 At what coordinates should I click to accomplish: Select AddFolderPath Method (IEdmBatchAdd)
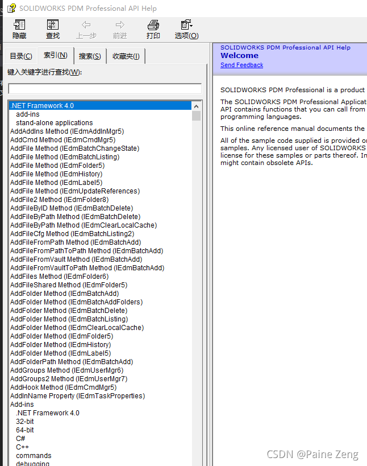click(x=72, y=362)
